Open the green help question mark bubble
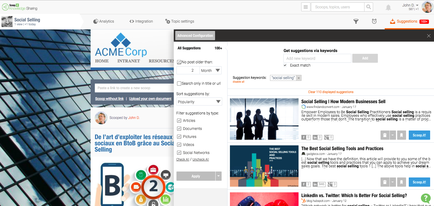 pos(426,198)
